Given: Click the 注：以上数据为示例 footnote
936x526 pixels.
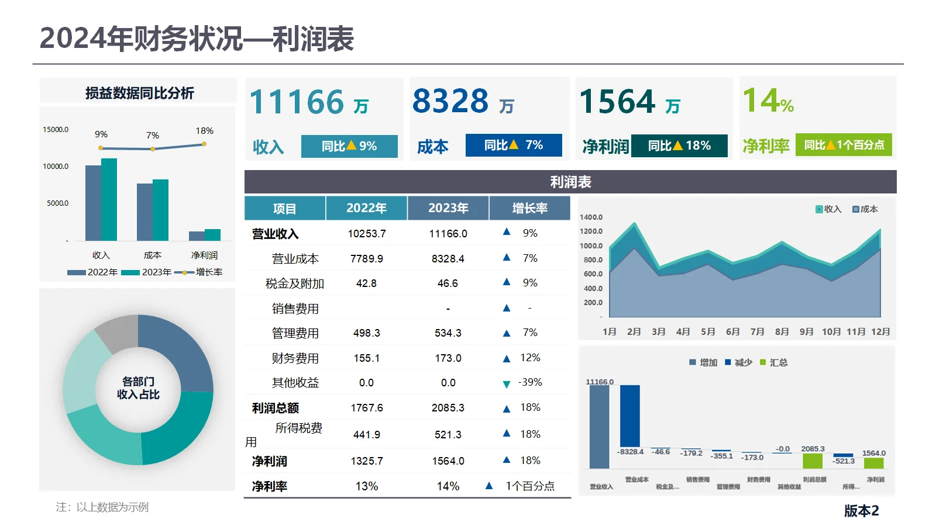Looking at the screenshot, I should point(102,507).
